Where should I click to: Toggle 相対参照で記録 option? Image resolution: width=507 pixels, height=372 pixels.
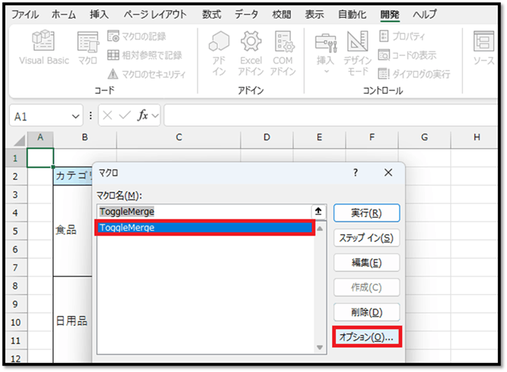pos(114,54)
